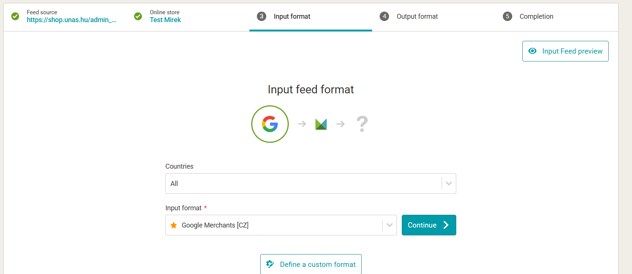Image resolution: width=632 pixels, height=274 pixels.
Task: Click the step 4 number badge
Action: pos(384,16)
